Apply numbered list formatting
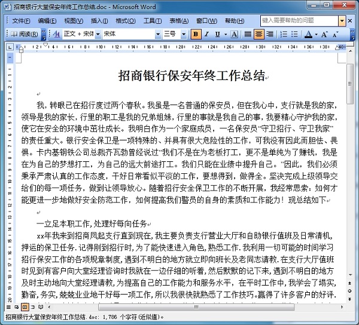Viewport: 359px width, 325px height. pos(284,34)
